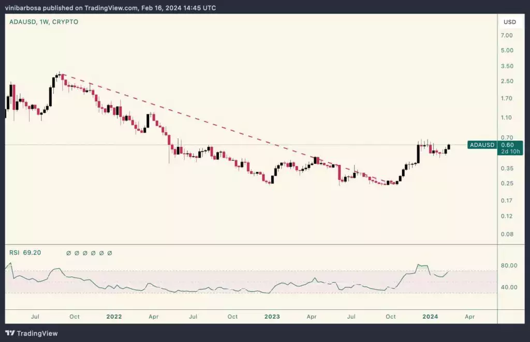This screenshot has width=530, height=342.
Task: Click the 0.12 price axis label
Action: click(506, 216)
